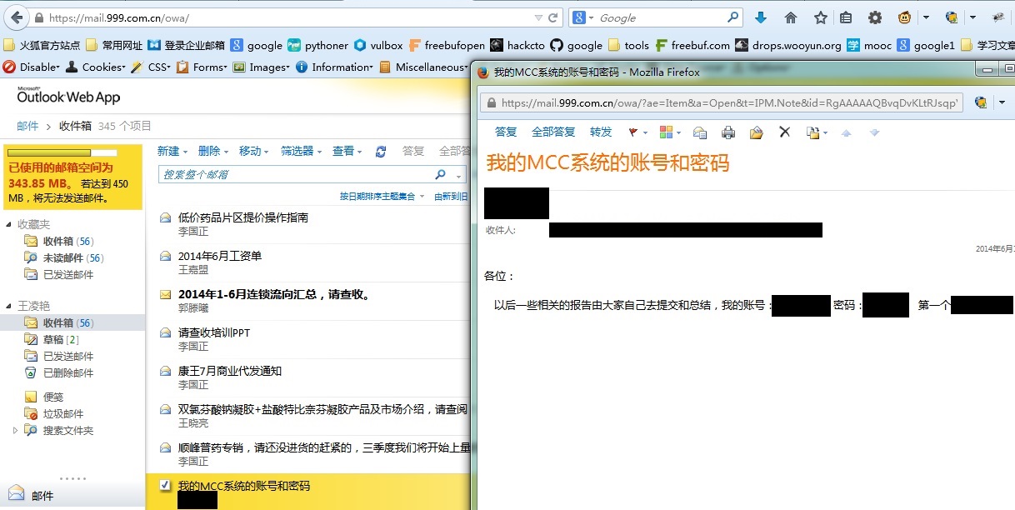The width and height of the screenshot is (1015, 510).
Task: Open the 火狐官方站点 bookmark
Action: point(42,46)
